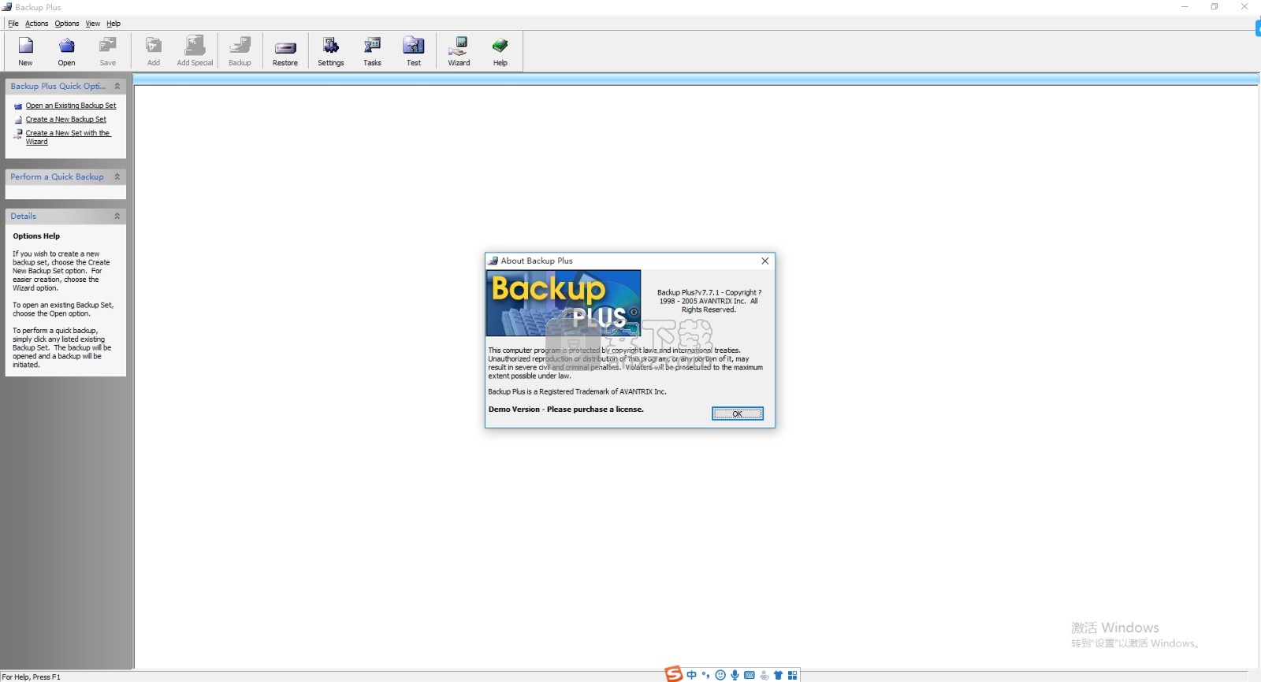
Task: Click the microphone voice input icon
Action: click(735, 675)
